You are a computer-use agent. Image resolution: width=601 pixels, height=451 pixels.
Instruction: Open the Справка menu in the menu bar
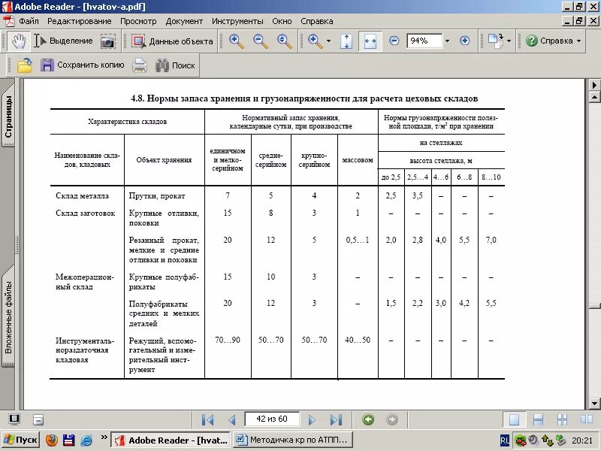(x=316, y=22)
